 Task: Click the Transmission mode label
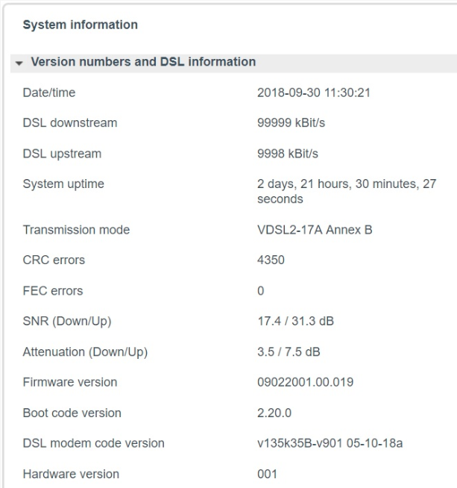(76, 230)
